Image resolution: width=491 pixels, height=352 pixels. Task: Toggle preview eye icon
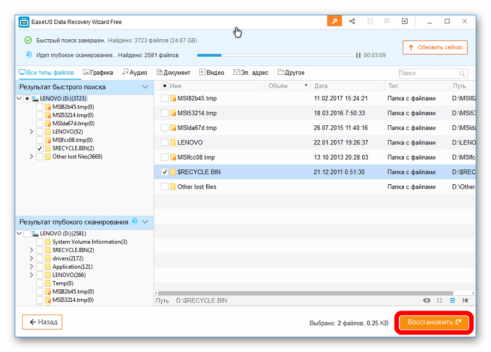(427, 300)
